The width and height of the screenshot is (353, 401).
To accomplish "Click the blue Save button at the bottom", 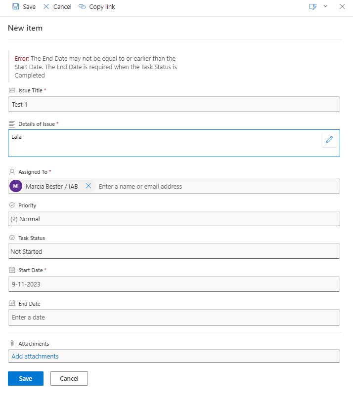I will coord(25,378).
